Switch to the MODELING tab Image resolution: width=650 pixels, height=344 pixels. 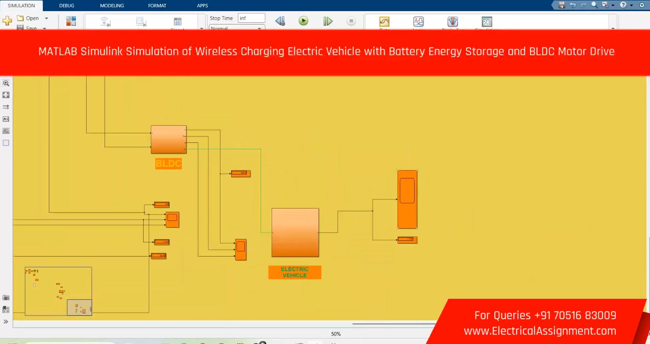pyautogui.click(x=112, y=6)
